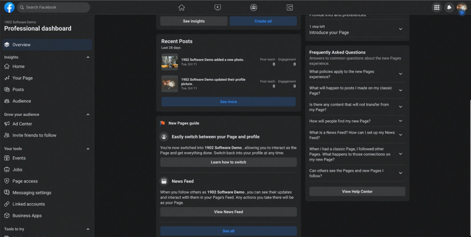Collapse the Tools to try section
471x237 pixels.
pos(88,229)
